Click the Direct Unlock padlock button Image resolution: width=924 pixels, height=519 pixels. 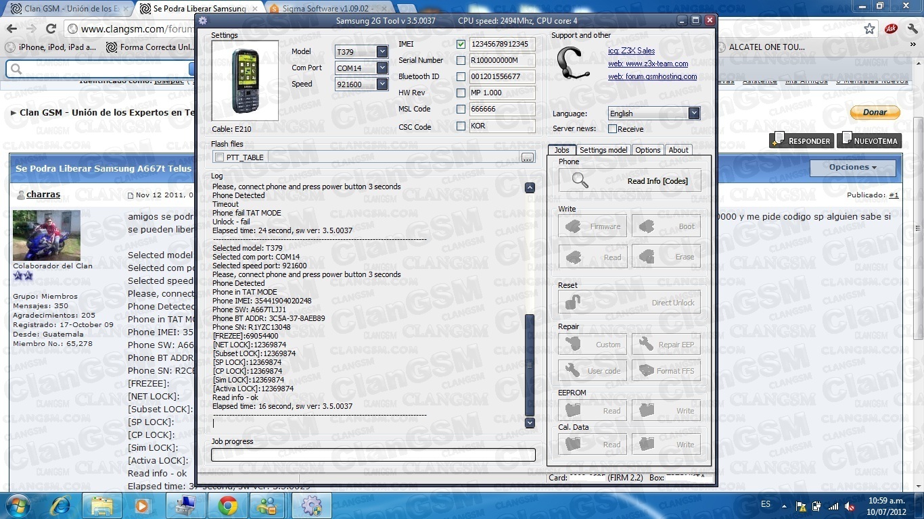pyautogui.click(x=630, y=302)
